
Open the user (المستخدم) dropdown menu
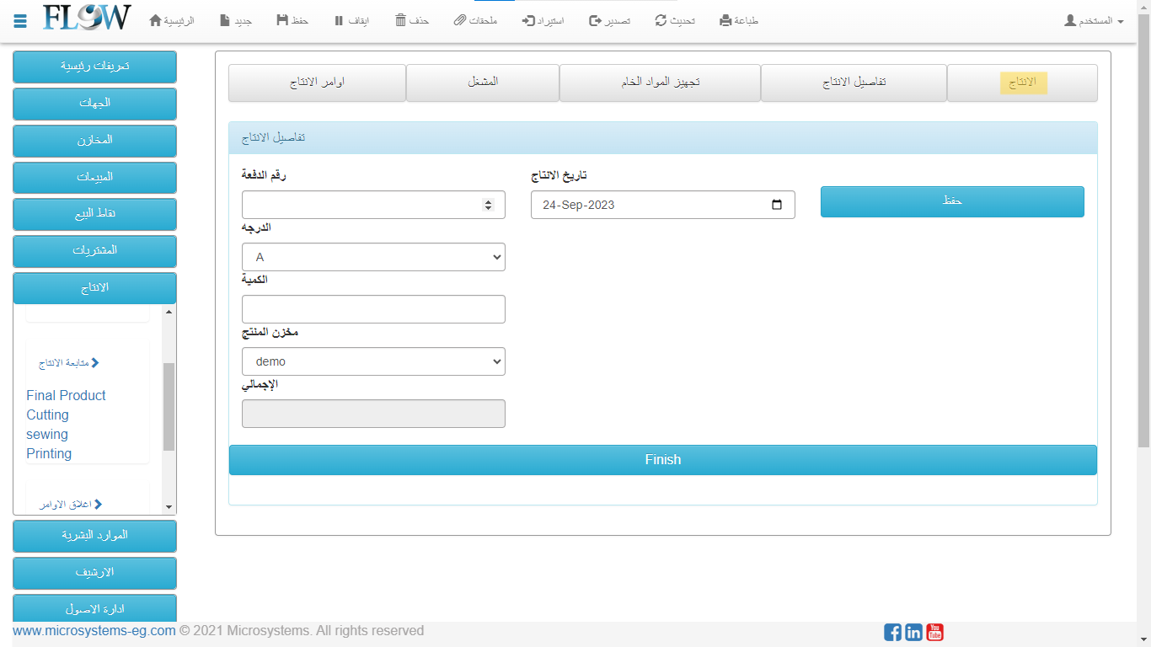1094,20
